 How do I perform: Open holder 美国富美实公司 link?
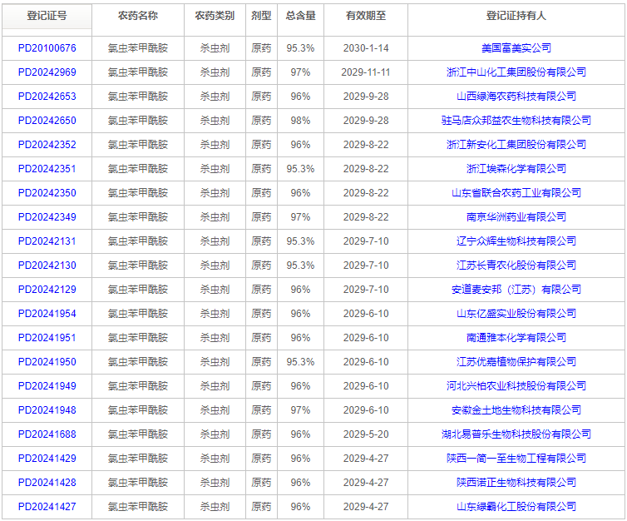coord(516,48)
